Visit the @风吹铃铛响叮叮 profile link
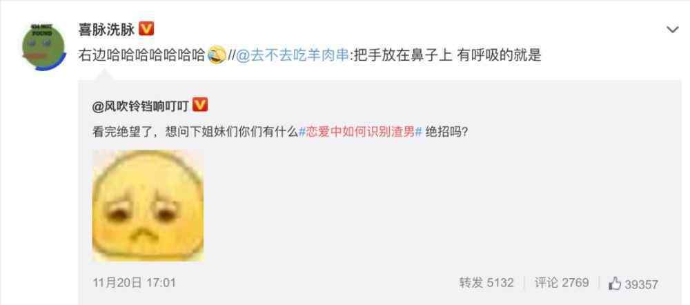This screenshot has width=690, height=305. pos(140,106)
